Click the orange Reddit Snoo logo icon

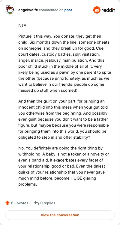coord(97,10)
